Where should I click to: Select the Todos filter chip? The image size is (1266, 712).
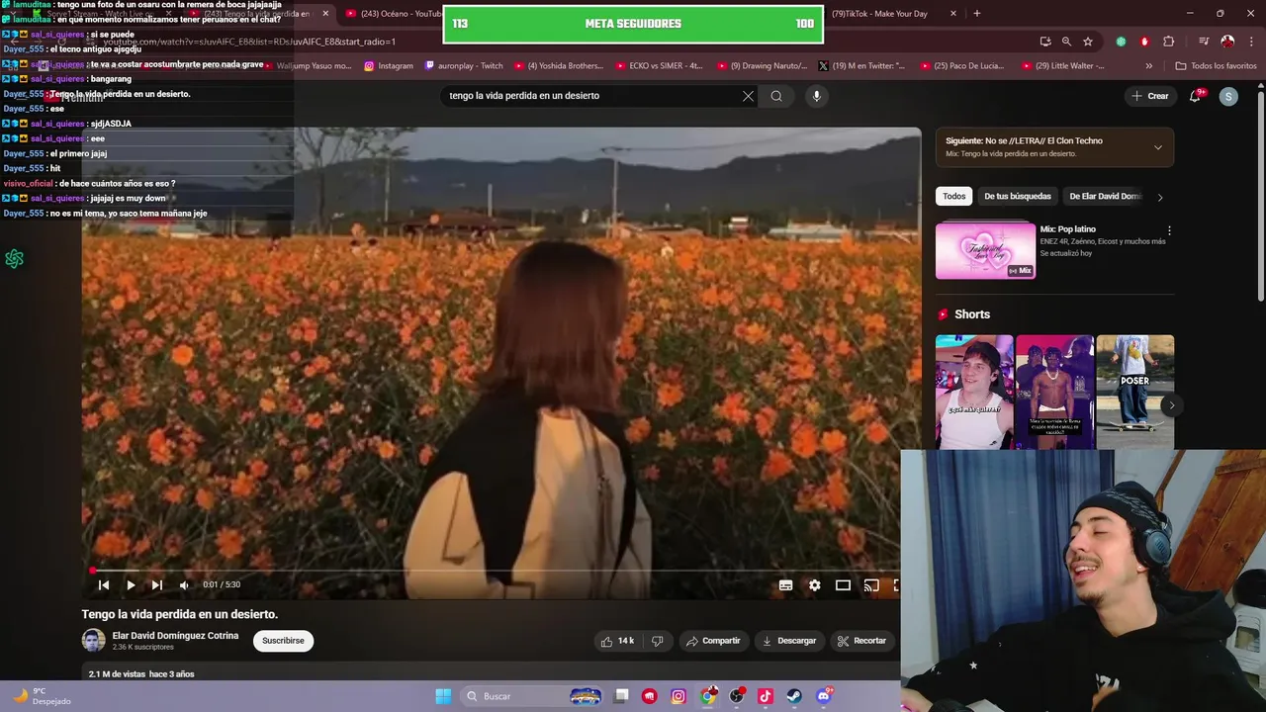(x=953, y=196)
